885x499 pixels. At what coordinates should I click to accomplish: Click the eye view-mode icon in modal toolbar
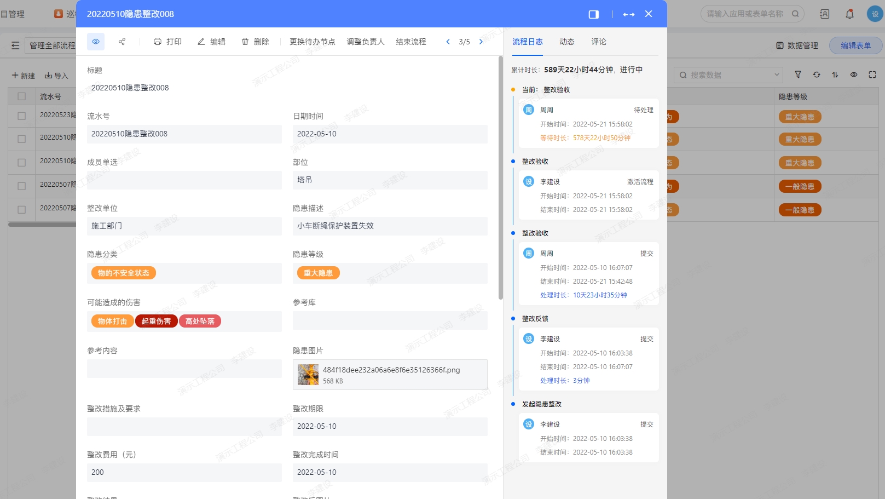(96, 42)
